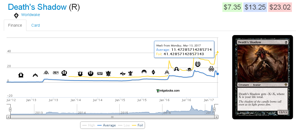Click the scrollbar right arrow button
The height and width of the screenshot is (131, 296).
[216, 117]
